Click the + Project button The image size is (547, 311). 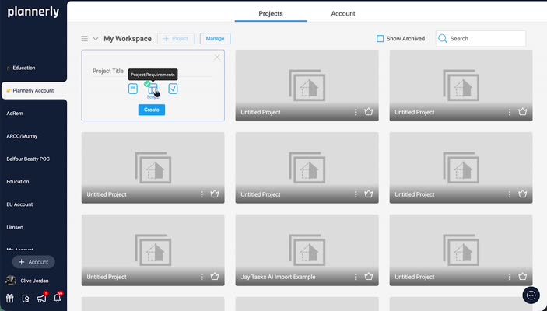click(x=176, y=38)
